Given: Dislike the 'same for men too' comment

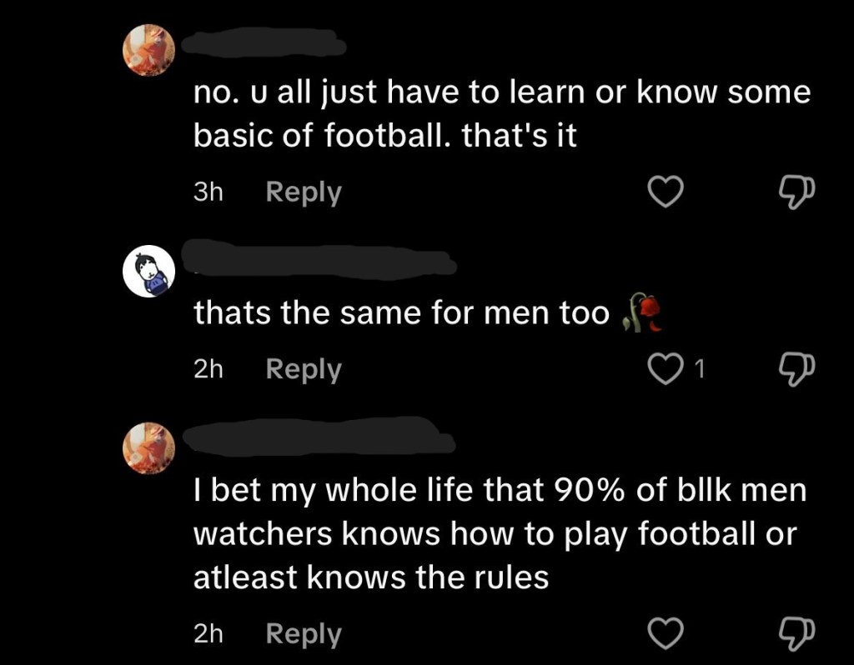Looking at the screenshot, I should pos(796,369).
